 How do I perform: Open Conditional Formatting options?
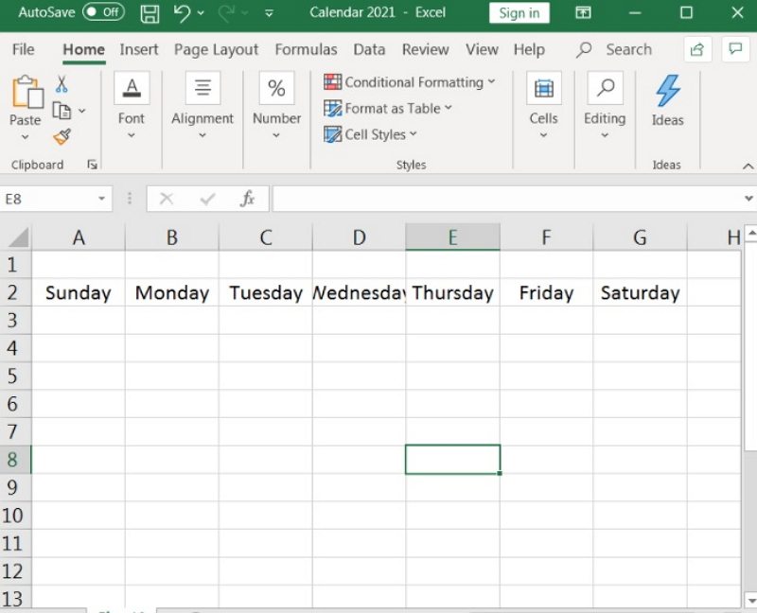coord(410,82)
